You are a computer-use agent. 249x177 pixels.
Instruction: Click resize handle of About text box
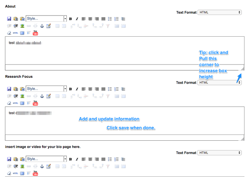tap(242, 68)
